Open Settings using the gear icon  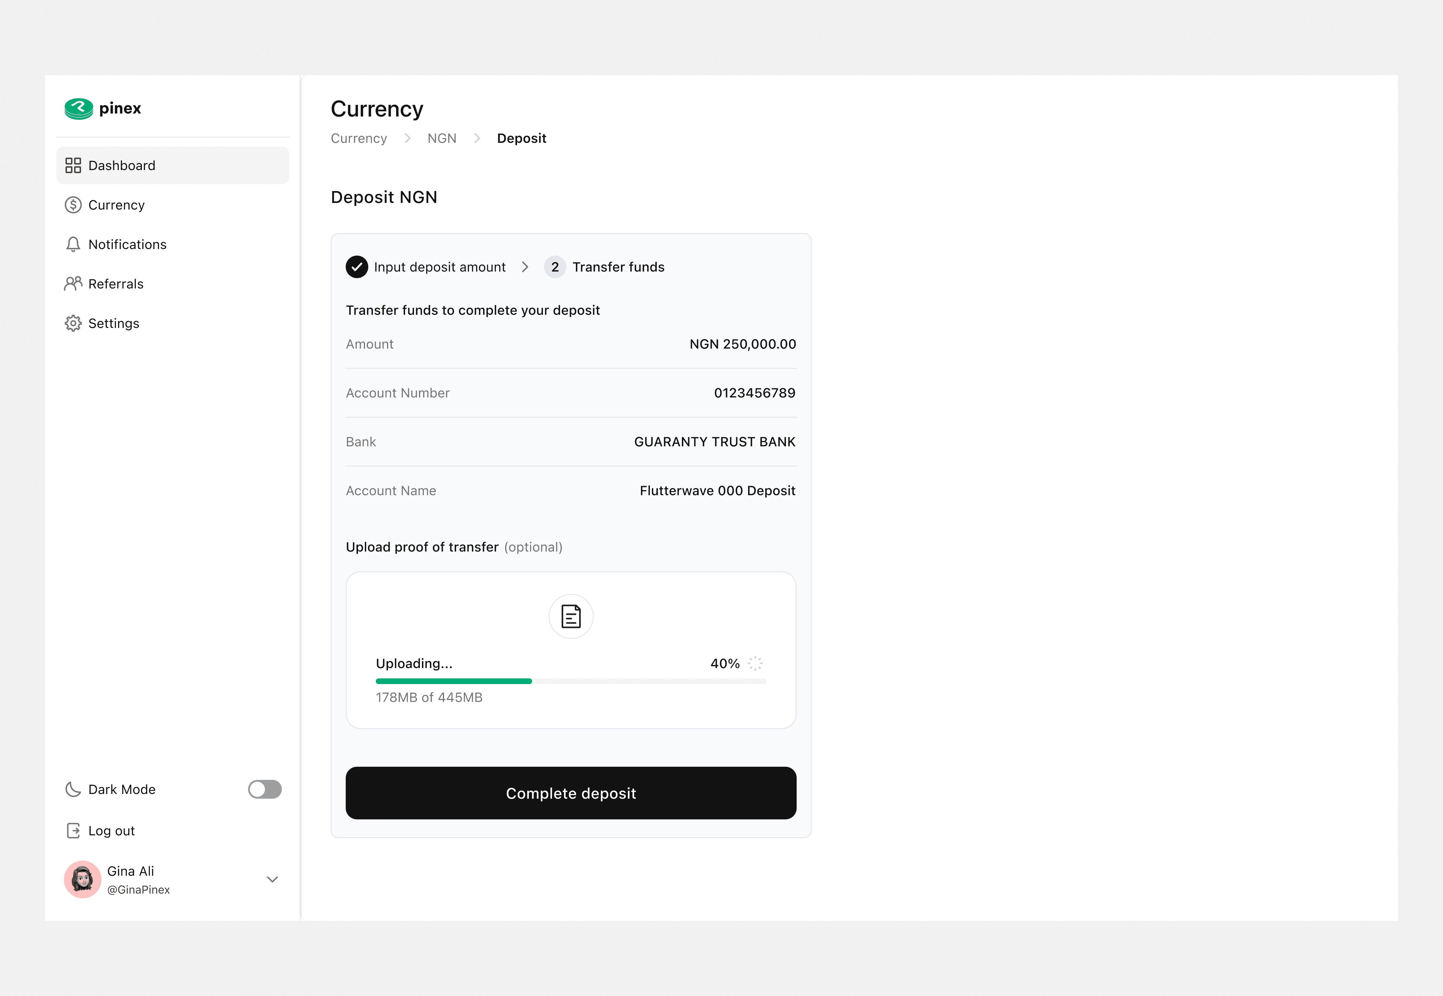[x=73, y=323]
